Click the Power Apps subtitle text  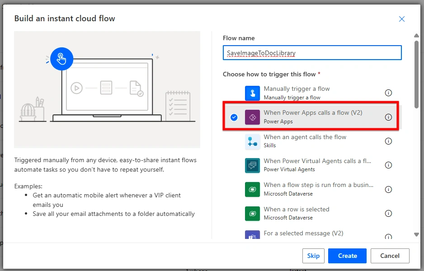coord(278,121)
